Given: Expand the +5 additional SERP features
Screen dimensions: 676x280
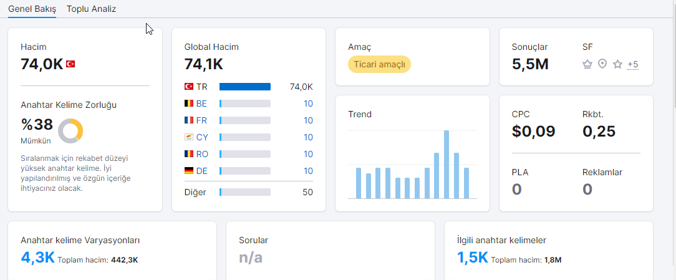Looking at the screenshot, I should 633,65.
